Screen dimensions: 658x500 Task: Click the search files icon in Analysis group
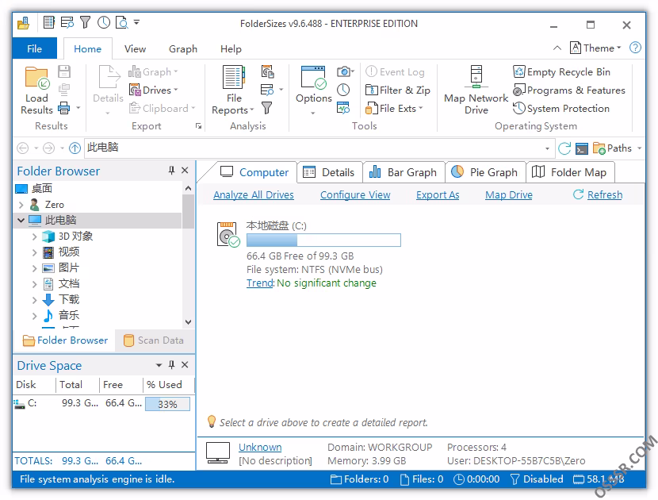[267, 90]
